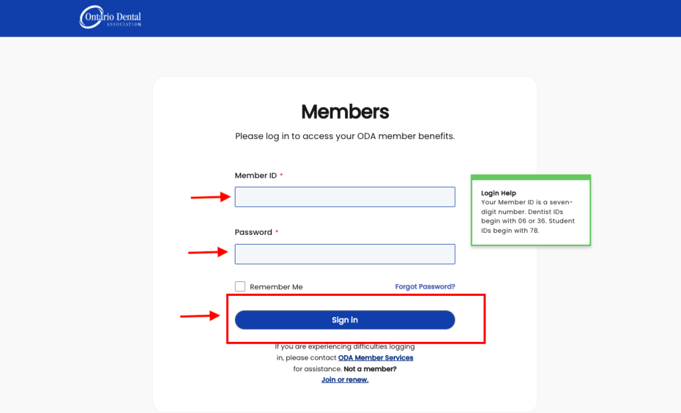681x413 pixels.
Task: Click the red arrow pointing at Sign in
Action: pos(200,316)
